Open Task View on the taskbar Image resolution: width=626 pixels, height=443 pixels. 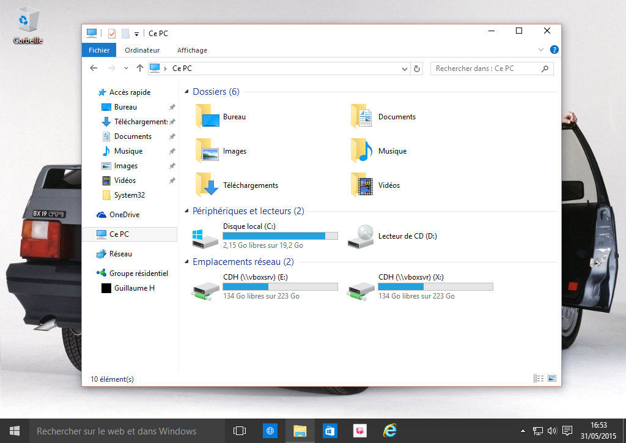(240, 431)
